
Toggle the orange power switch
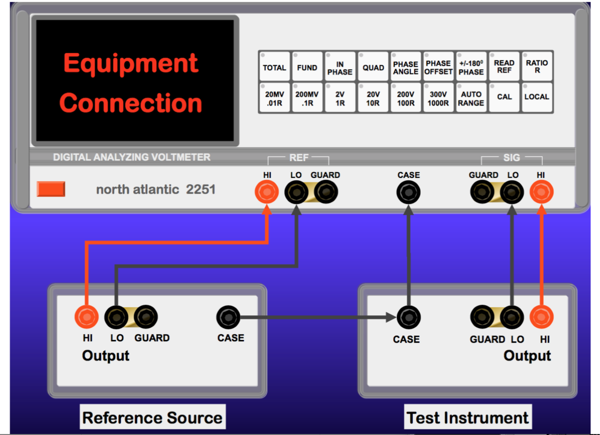(x=51, y=189)
